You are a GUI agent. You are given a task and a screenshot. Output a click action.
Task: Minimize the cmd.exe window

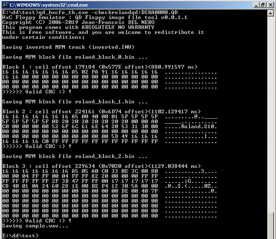(256, 5)
